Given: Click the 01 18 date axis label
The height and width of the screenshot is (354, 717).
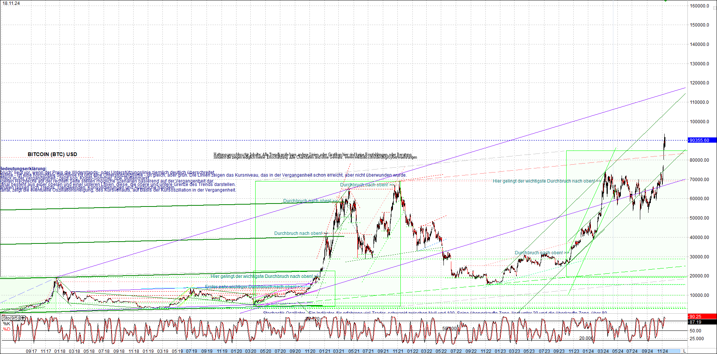Looking at the screenshot, I should [x=60, y=351].
